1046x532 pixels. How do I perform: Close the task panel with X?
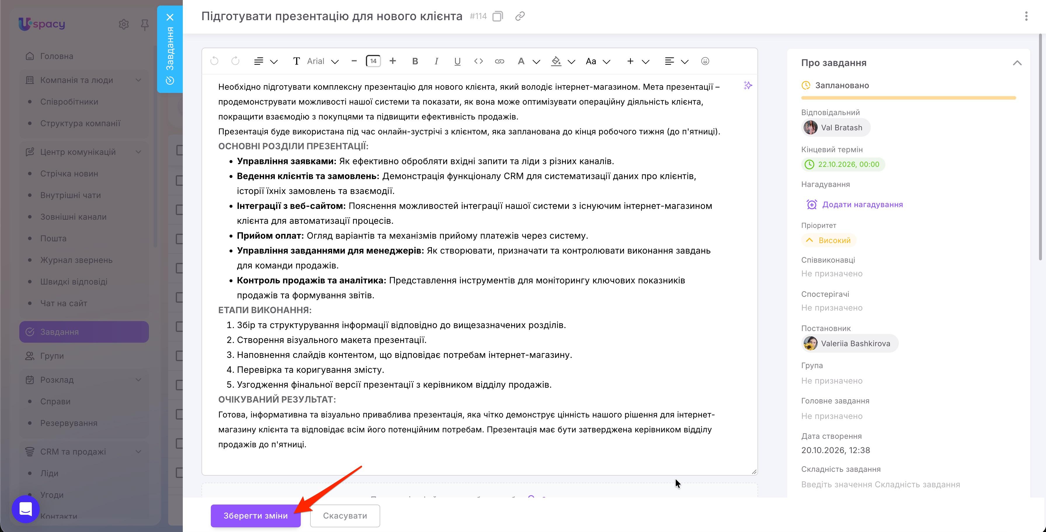pyautogui.click(x=170, y=17)
